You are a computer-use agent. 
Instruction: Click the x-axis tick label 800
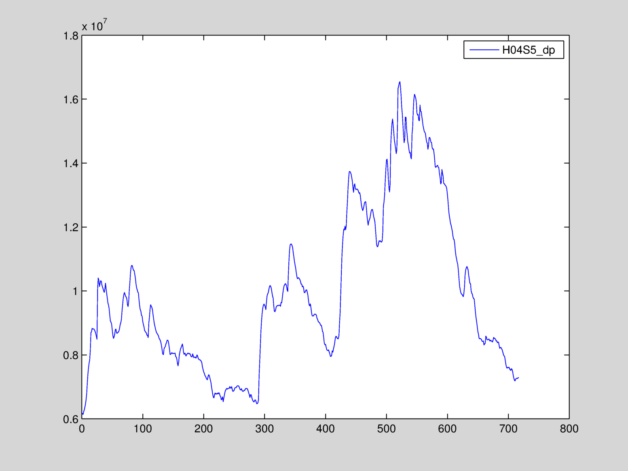569,429
